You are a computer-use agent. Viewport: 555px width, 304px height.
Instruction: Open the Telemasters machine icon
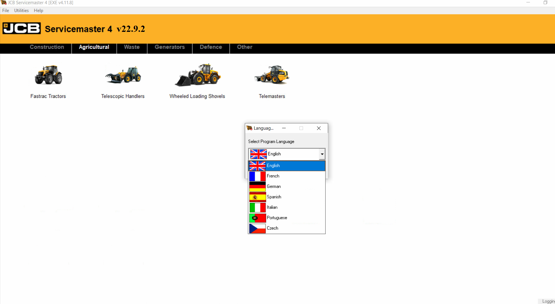coord(272,74)
